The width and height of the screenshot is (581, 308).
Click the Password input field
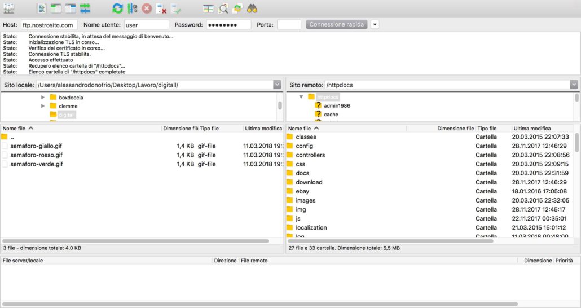tap(228, 25)
